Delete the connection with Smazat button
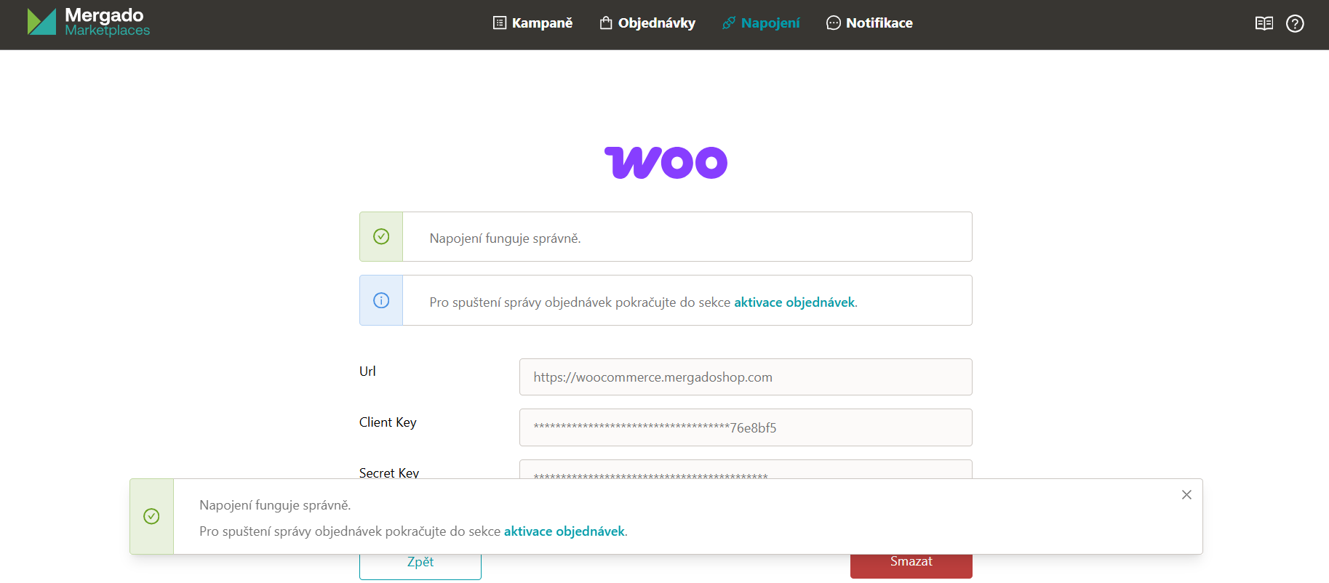Image resolution: width=1329 pixels, height=583 pixels. click(x=911, y=565)
